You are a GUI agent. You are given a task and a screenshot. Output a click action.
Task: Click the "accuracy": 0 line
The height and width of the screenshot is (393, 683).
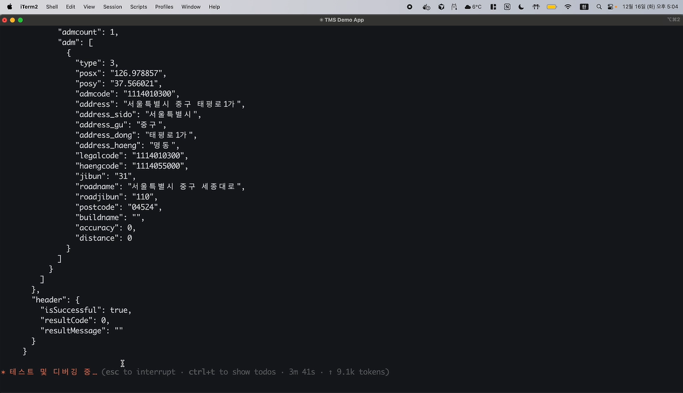coord(106,228)
